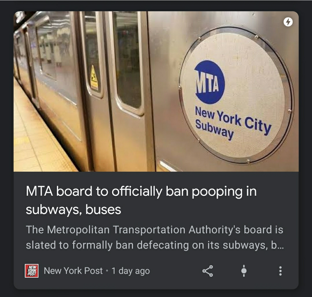312x297 pixels.
Task: Click the New York Post logo
Action: pyautogui.click(x=32, y=271)
